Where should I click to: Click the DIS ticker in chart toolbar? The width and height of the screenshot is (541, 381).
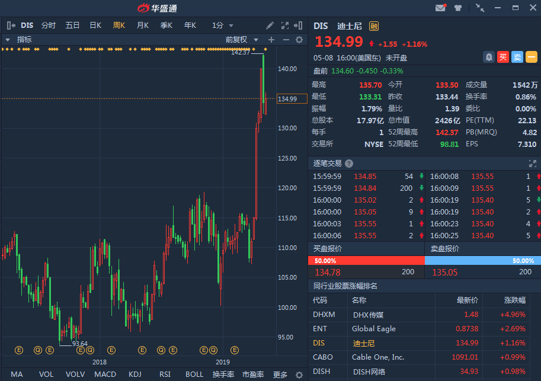27,25
